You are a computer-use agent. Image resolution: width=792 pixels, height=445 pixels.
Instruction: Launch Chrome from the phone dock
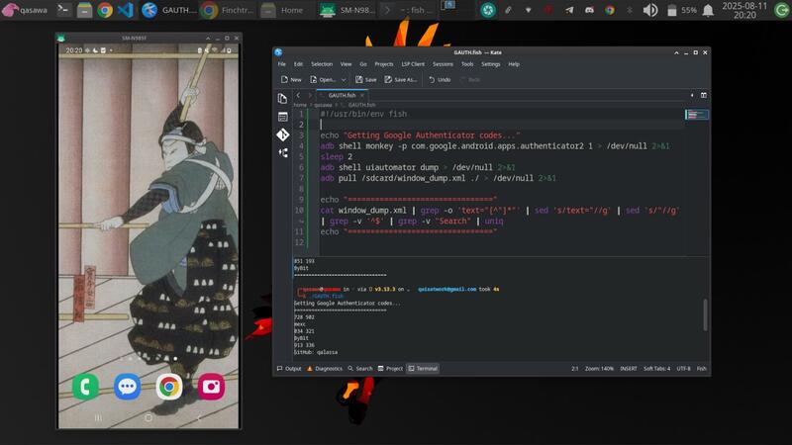pyautogui.click(x=169, y=387)
